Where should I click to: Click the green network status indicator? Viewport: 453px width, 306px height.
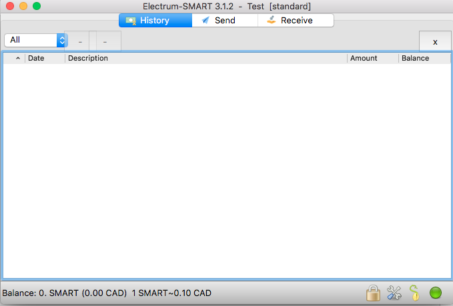coord(436,293)
